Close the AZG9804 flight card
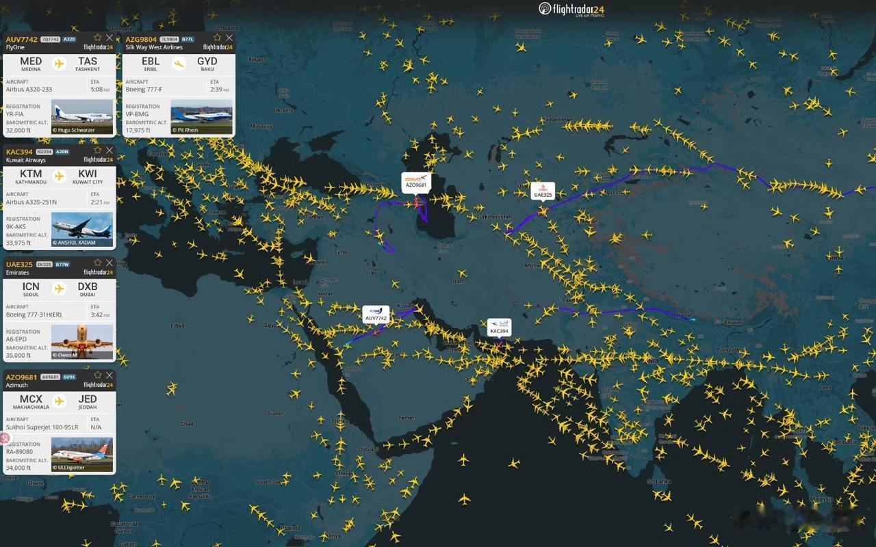 (x=229, y=38)
